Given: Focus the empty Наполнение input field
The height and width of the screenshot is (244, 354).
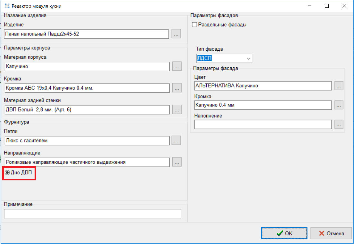Looking at the screenshot, I should (263, 124).
